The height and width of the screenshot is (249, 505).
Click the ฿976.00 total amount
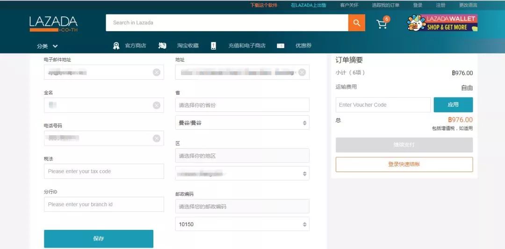[460, 120]
